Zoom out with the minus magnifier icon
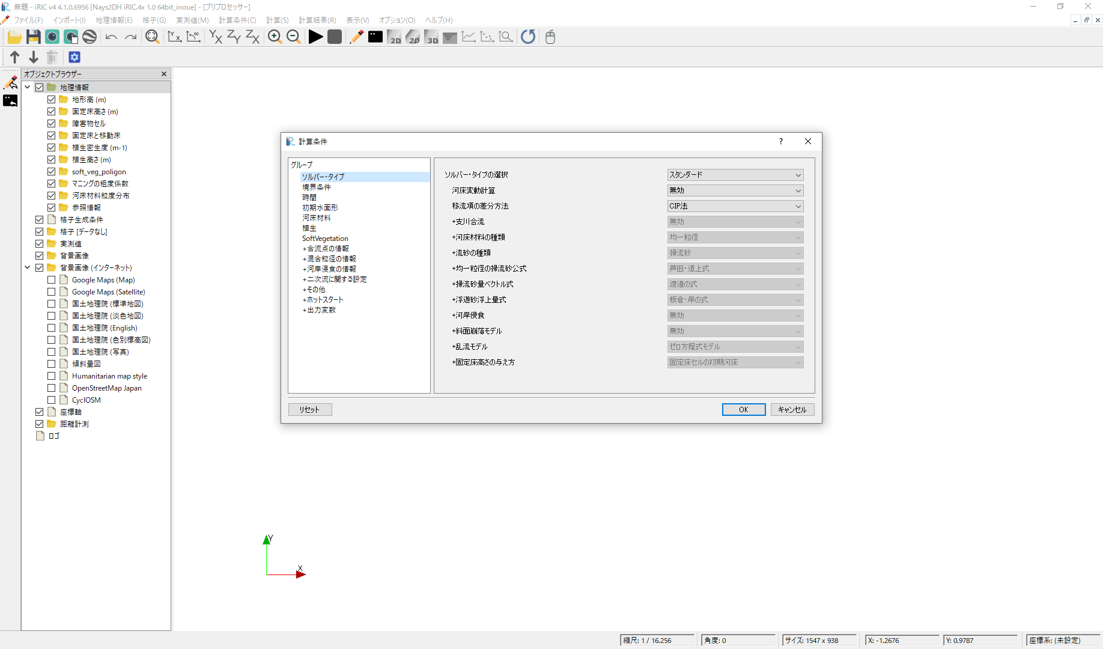 click(294, 37)
